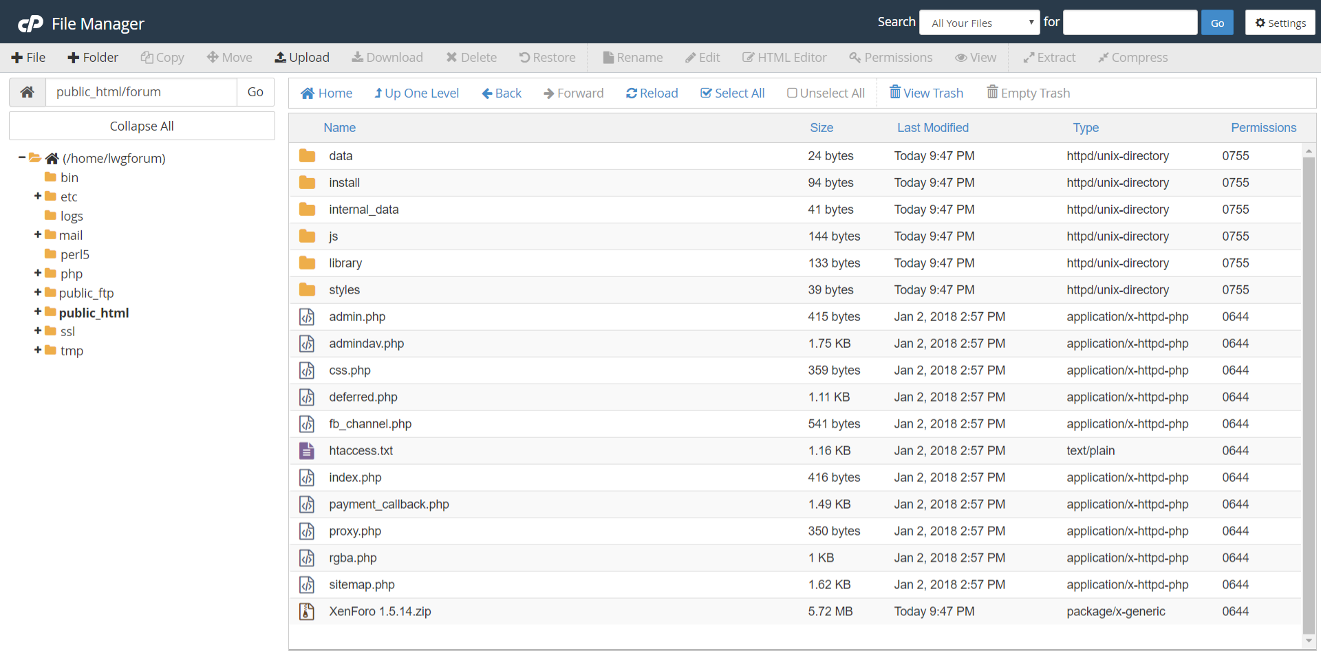The image size is (1321, 651).
Task: Expand the etc folder tree node
Action: [x=38, y=197]
